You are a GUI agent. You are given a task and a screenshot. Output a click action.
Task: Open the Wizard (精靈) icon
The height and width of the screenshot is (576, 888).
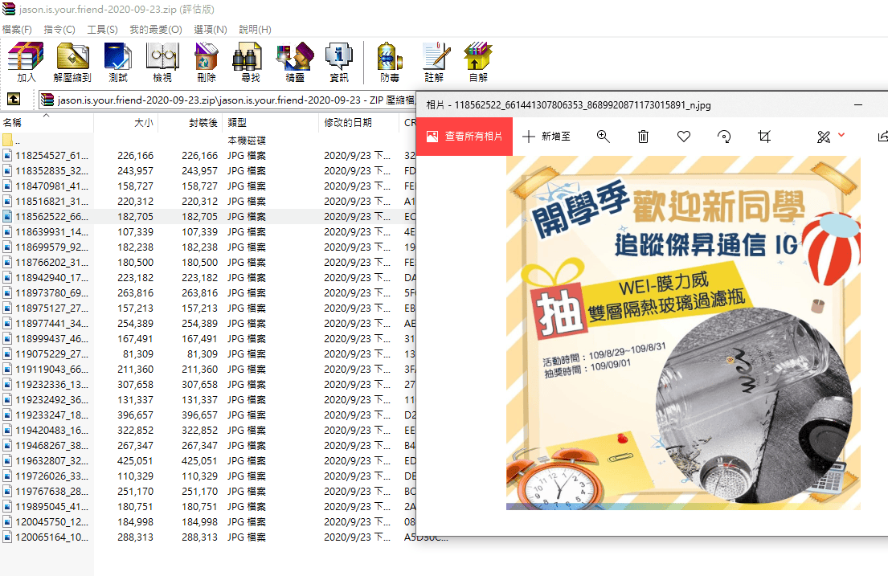[294, 63]
